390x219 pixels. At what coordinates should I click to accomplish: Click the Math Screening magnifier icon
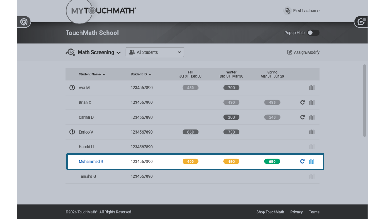[x=70, y=52]
